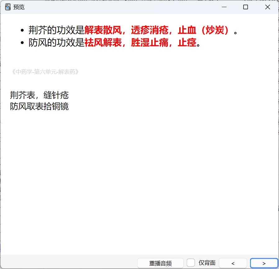Screen dimensions: 279x269
Task: Click the red text 祛风解表
Action: click(x=103, y=42)
